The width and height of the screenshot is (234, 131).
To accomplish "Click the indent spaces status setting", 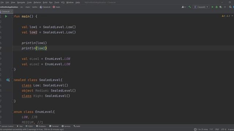I will 231,130.
